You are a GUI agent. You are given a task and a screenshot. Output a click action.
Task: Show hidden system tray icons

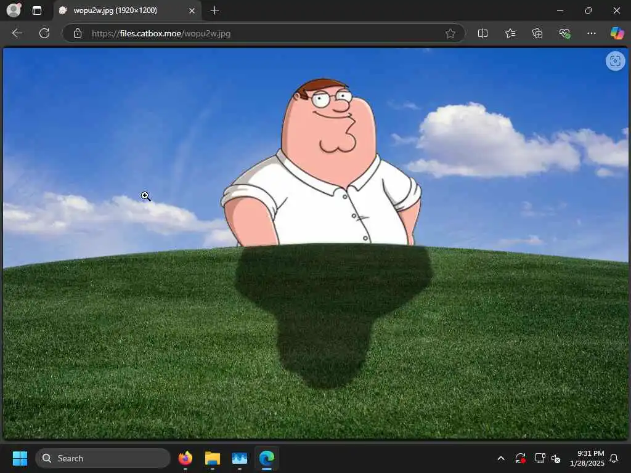501,458
